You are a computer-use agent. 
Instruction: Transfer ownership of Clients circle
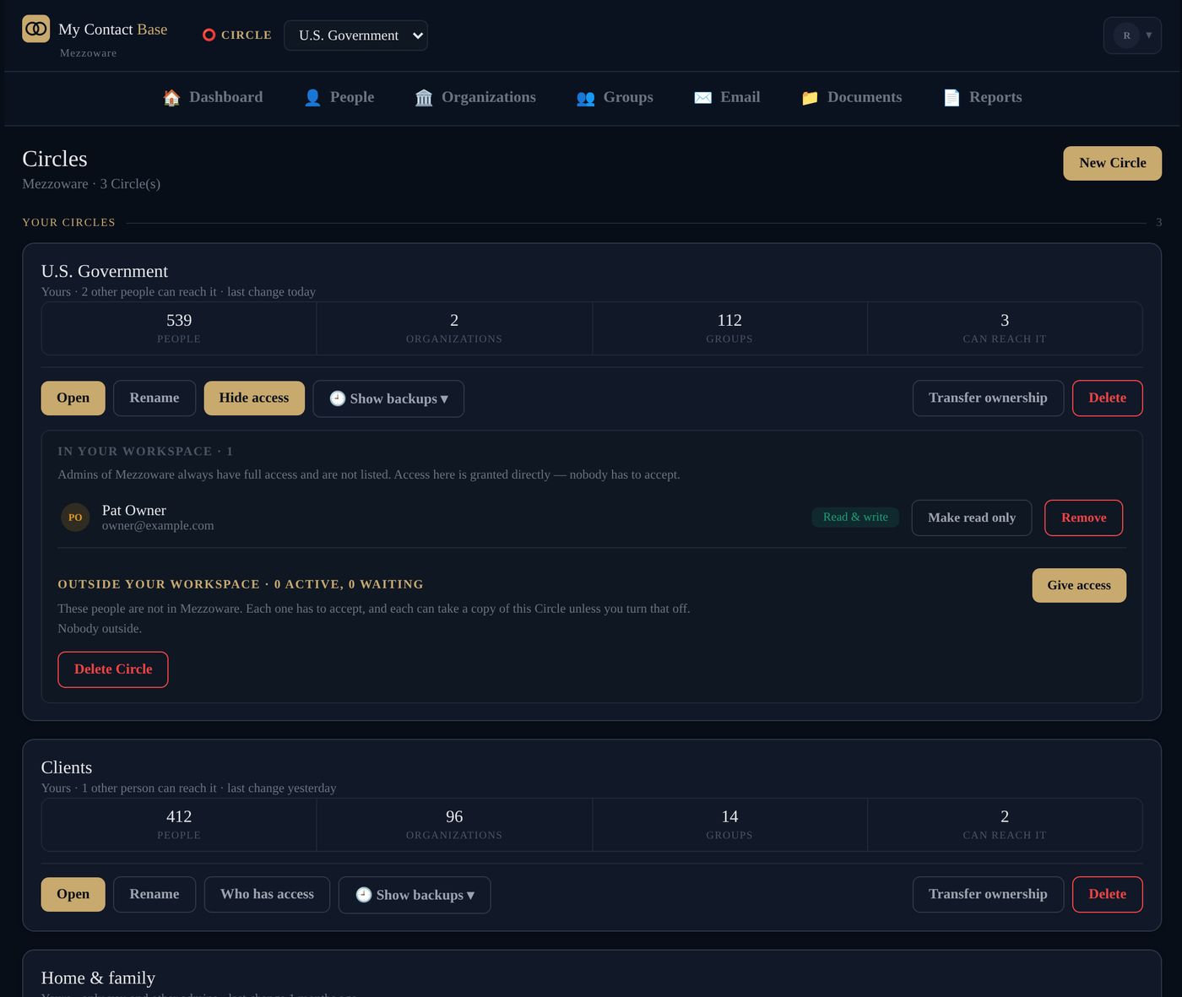[x=988, y=894]
